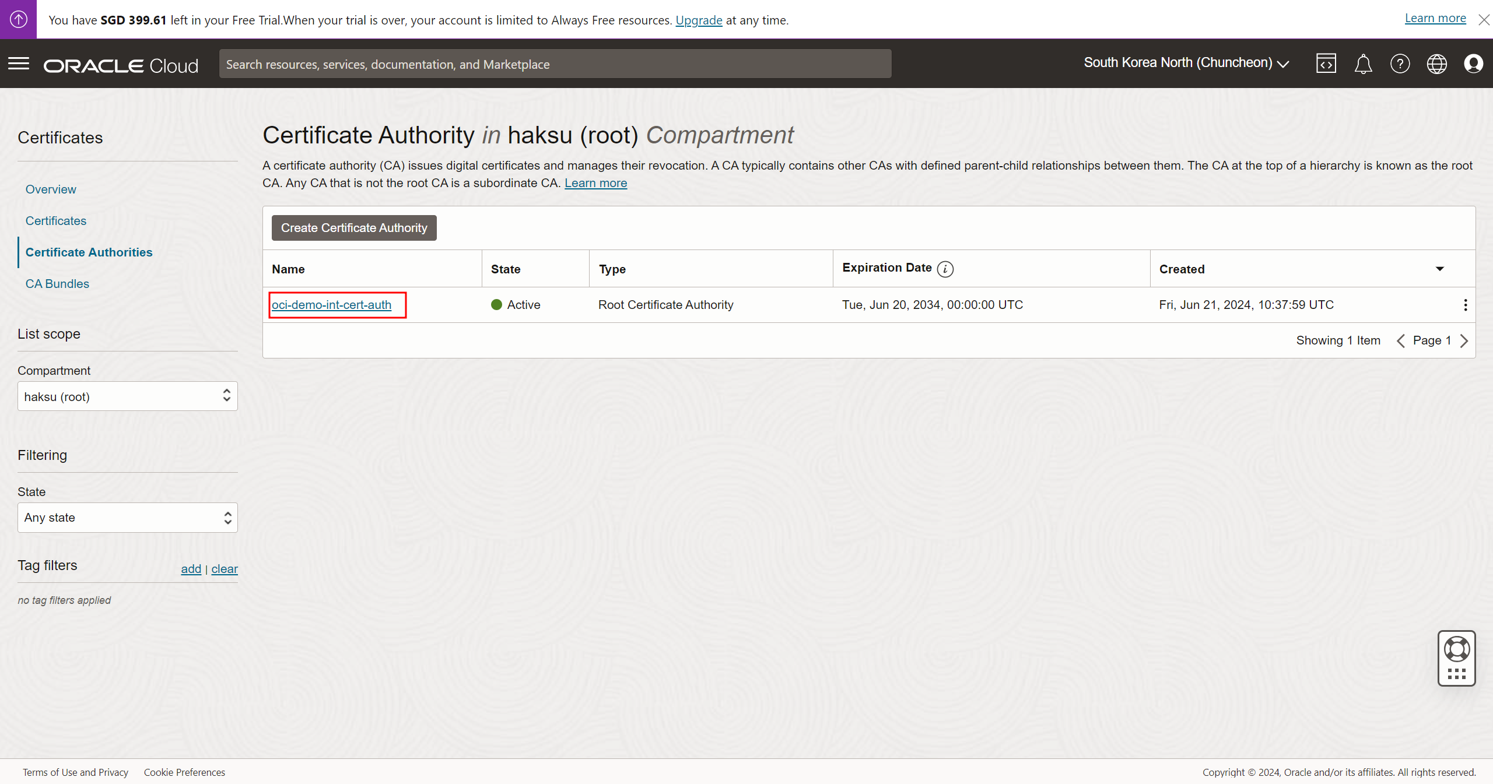
Task: Go to Overview in Certificates sidebar
Action: point(51,189)
